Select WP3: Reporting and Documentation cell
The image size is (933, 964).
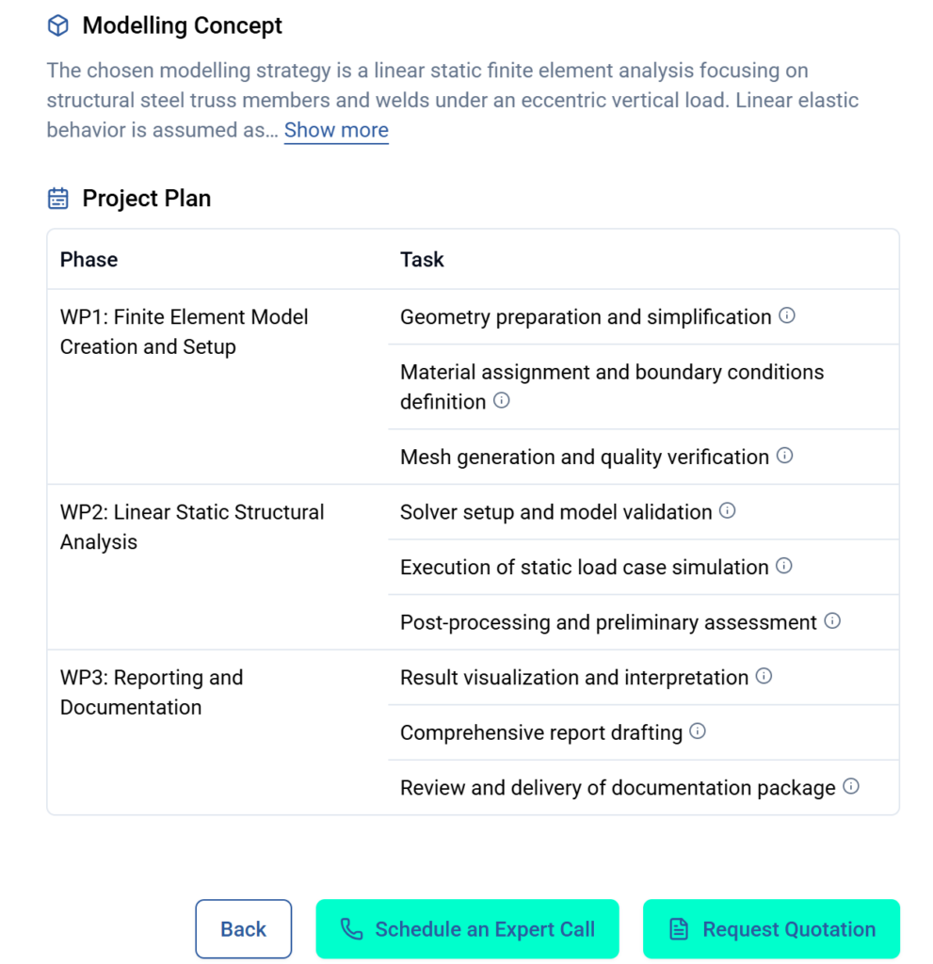[151, 692]
